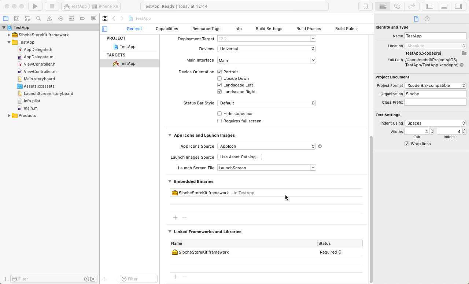
Task: Open the Status Bar Style dropdown
Action: pos(266,103)
